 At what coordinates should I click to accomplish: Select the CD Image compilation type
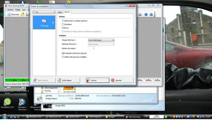click(x=44, y=22)
